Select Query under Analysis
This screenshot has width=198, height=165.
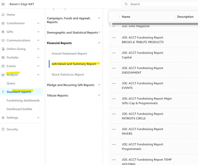(x=11, y=83)
